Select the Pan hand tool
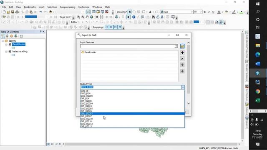 tap(87, 17)
